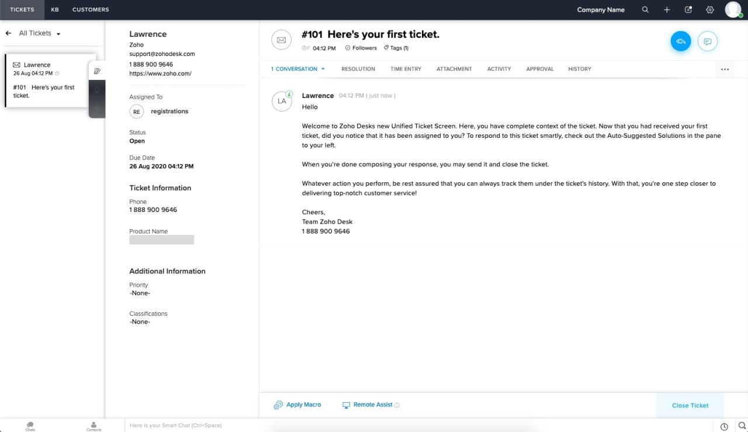Click the magnifier icon at bottom right
The height and width of the screenshot is (432, 748).
742,426
